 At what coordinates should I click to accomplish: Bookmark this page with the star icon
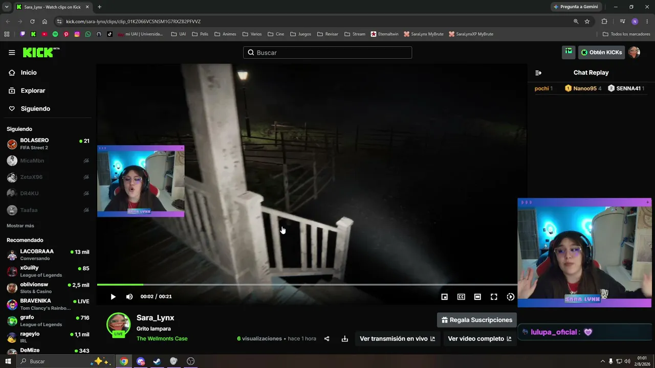[x=587, y=21]
